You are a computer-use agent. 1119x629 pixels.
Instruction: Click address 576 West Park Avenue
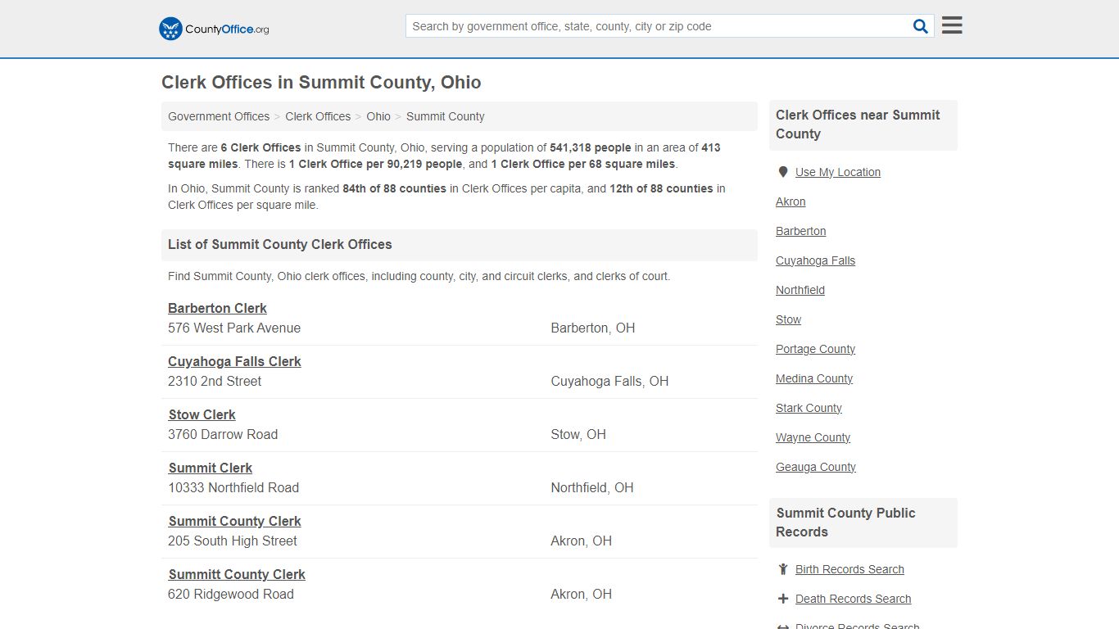click(234, 328)
